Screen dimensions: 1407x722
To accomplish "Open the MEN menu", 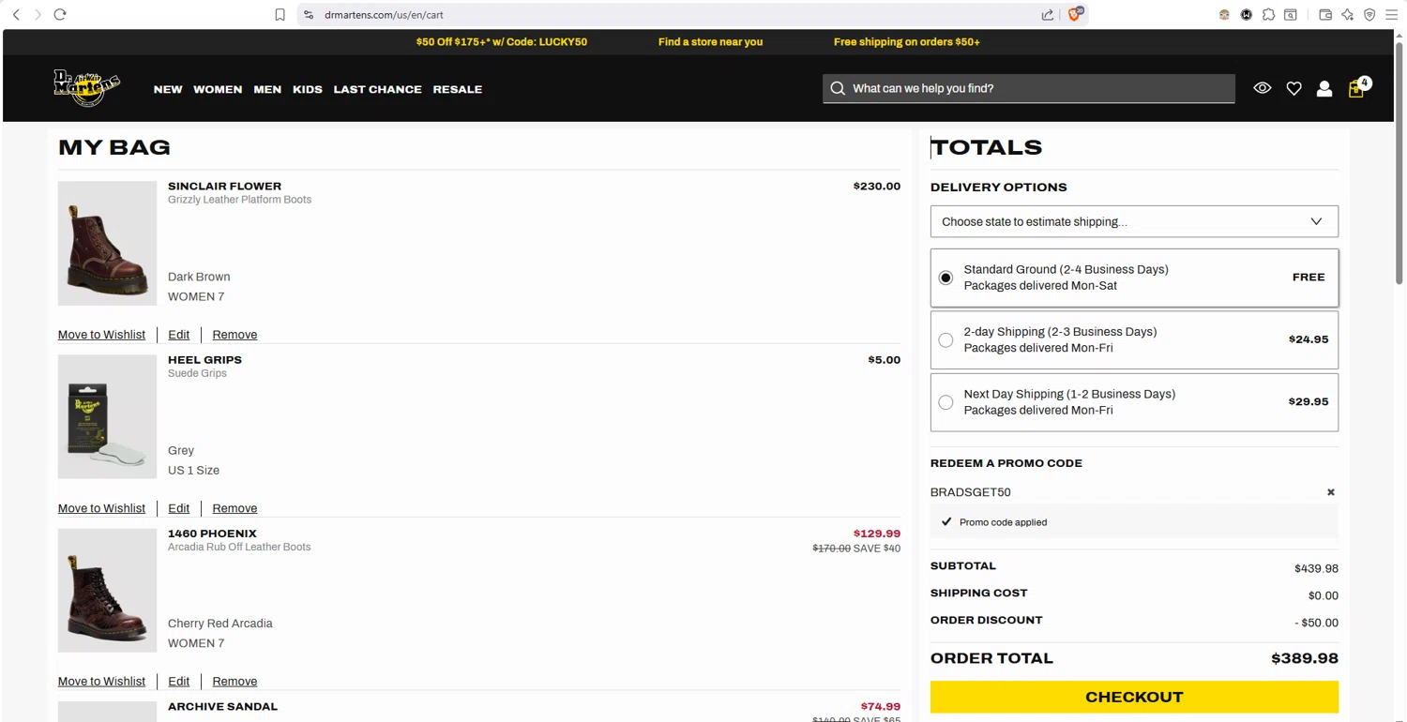I will click(x=267, y=89).
